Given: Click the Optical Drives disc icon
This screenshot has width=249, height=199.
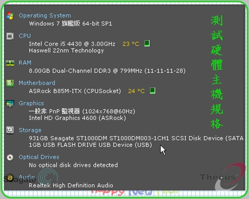Looking at the screenshot, I should tap(10, 157).
